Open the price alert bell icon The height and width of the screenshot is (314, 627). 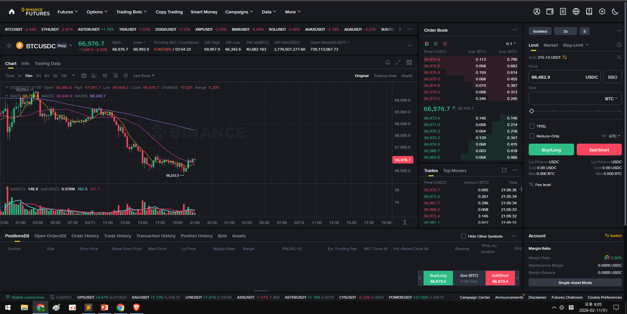[x=388, y=62]
